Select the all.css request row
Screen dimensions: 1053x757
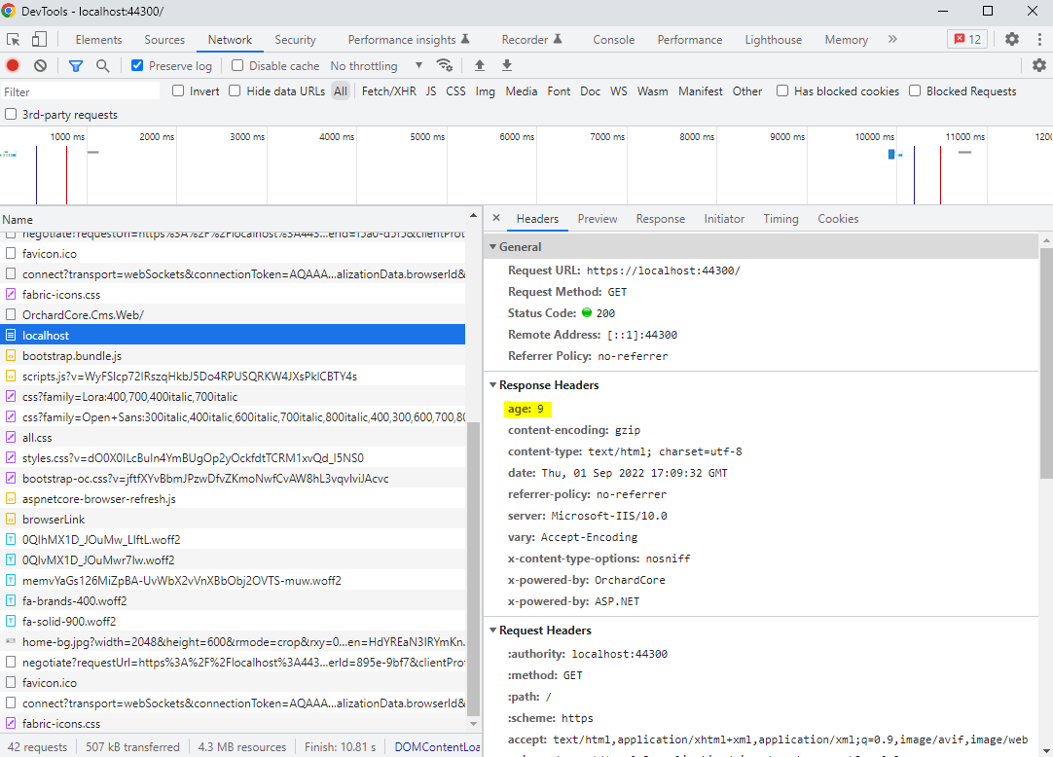(233, 437)
